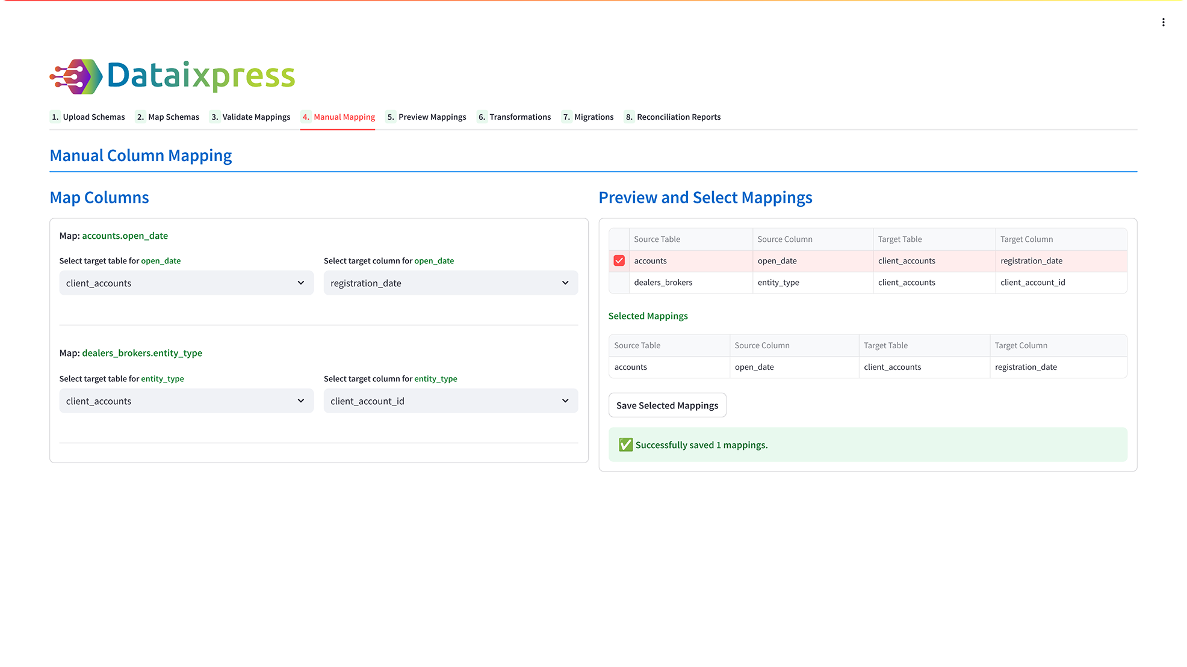The image size is (1187, 667).
Task: Sort by Source Column header in preview table
Action: coord(812,239)
